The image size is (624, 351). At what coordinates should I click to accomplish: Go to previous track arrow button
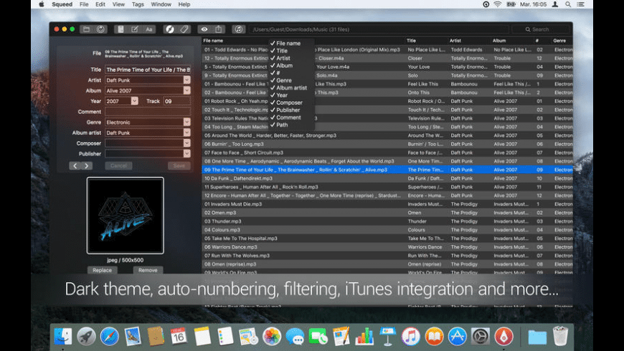point(75,165)
